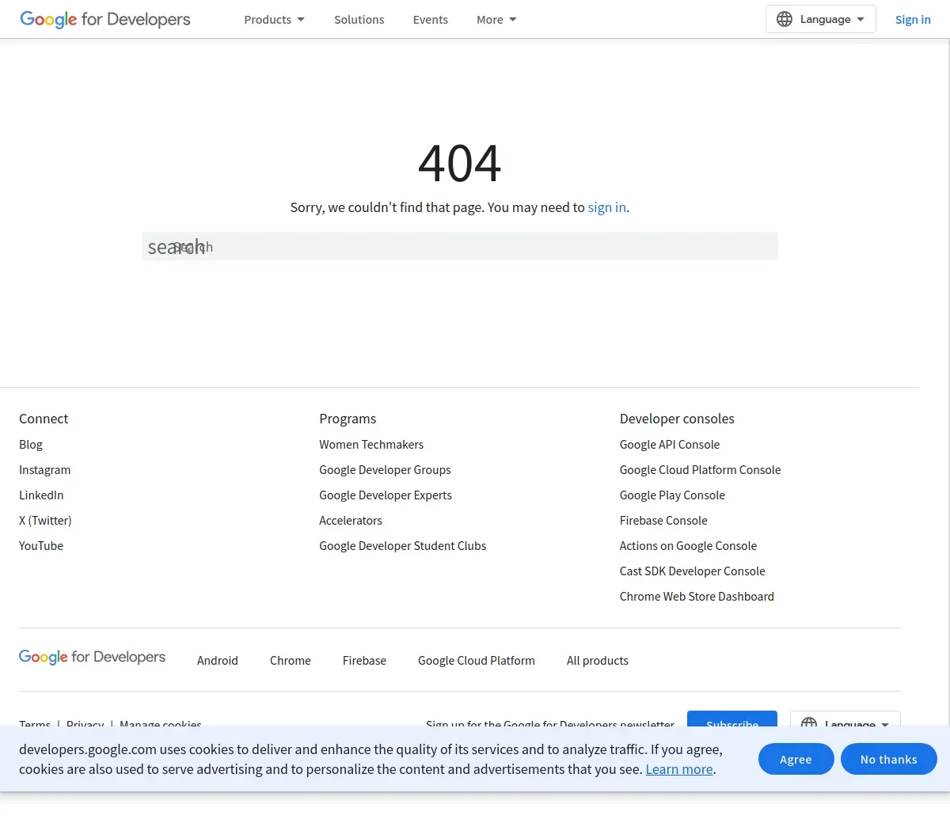Select Firebase in footer products
This screenshot has height=823, width=950.
364,661
